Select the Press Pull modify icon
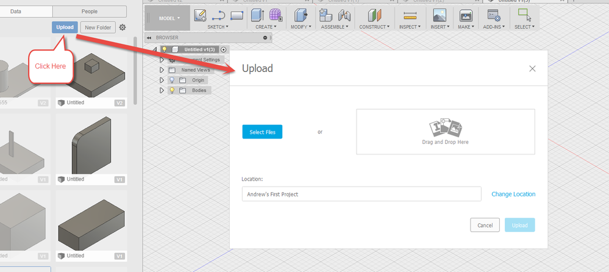609x272 pixels. (301, 15)
